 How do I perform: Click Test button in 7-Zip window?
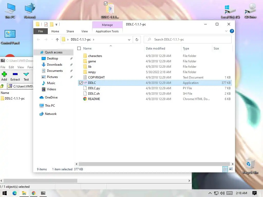click(x=26, y=76)
